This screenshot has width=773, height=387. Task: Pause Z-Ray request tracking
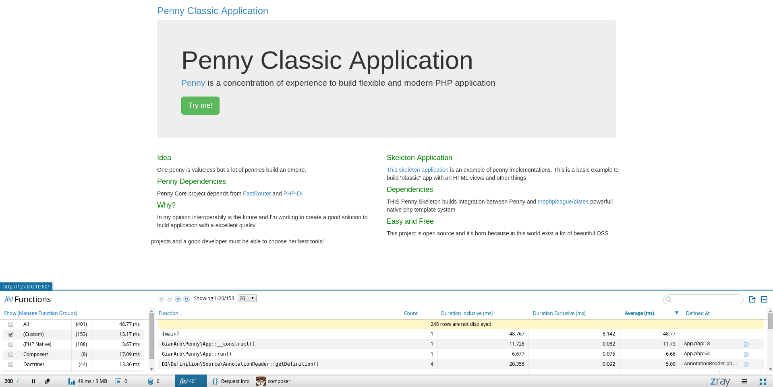point(33,381)
